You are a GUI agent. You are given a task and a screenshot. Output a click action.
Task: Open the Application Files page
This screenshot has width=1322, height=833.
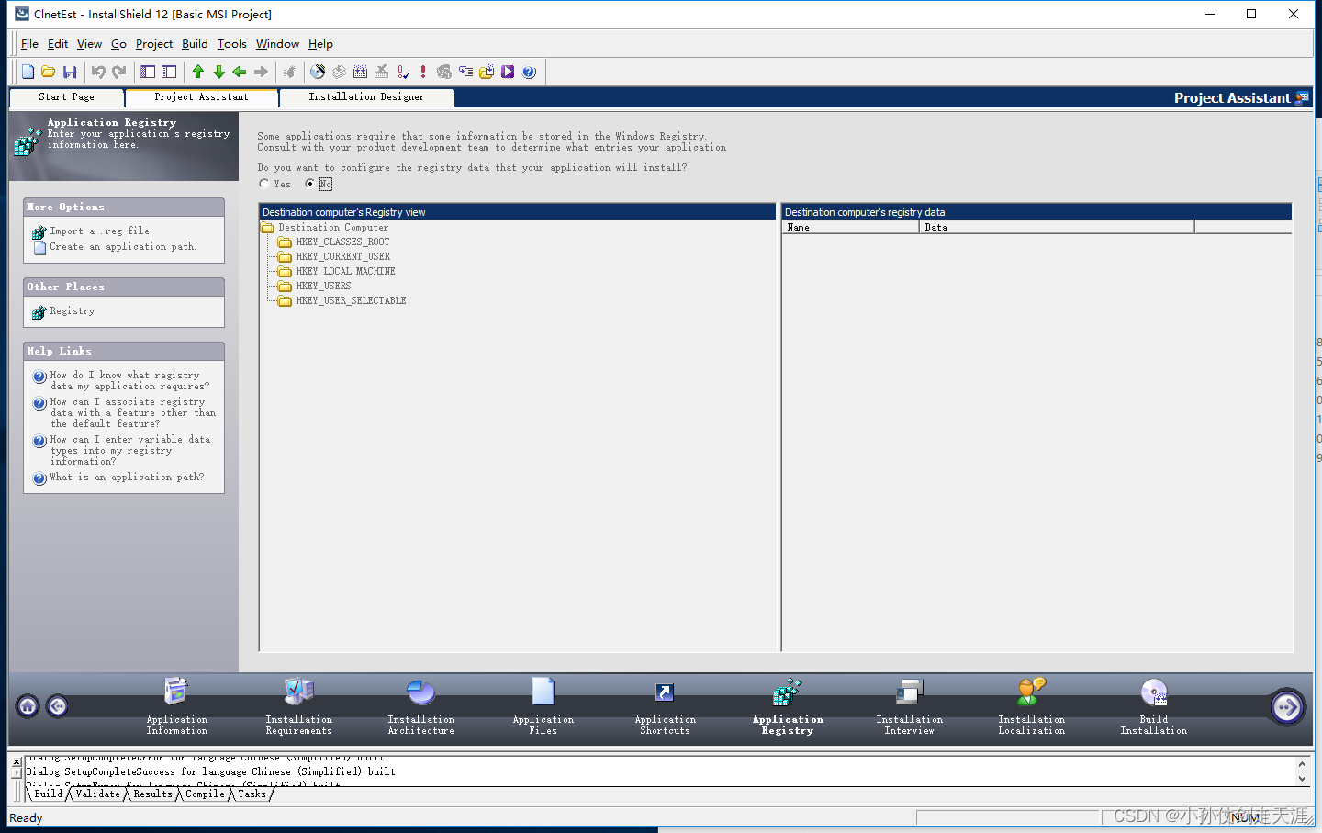[542, 707]
